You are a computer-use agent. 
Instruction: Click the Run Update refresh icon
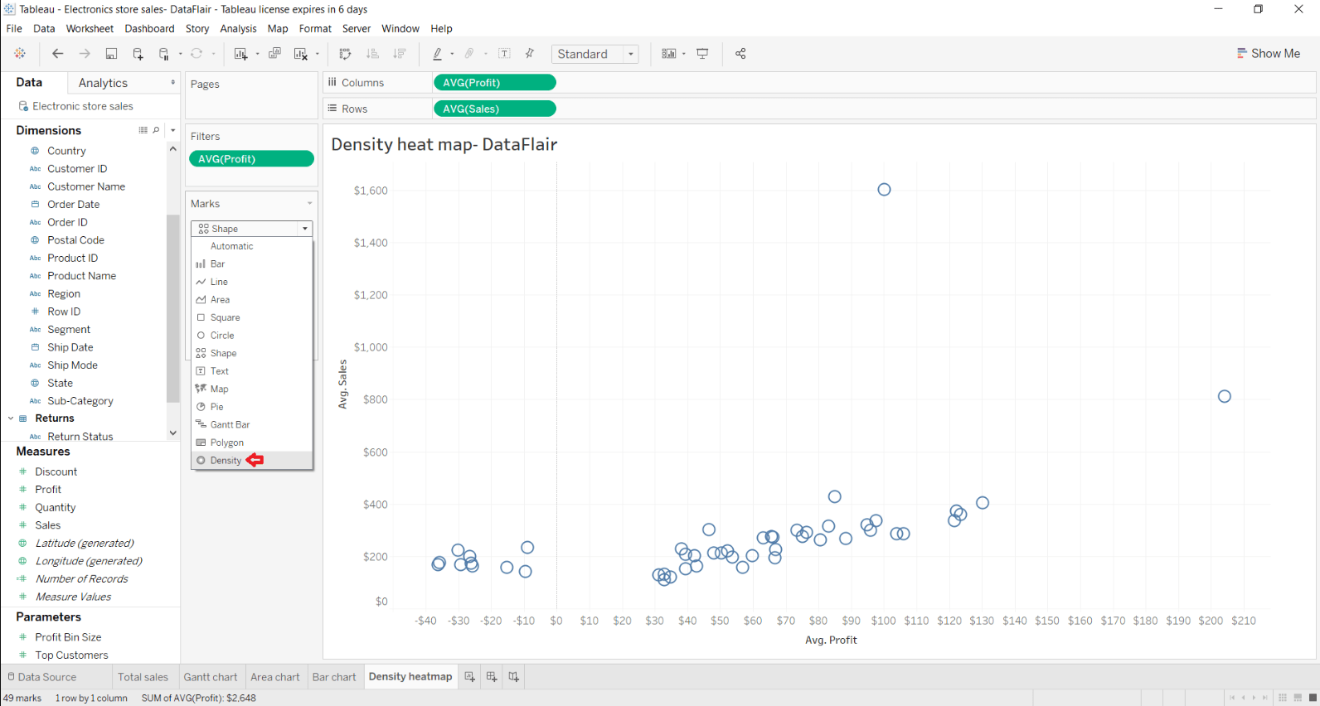[197, 54]
